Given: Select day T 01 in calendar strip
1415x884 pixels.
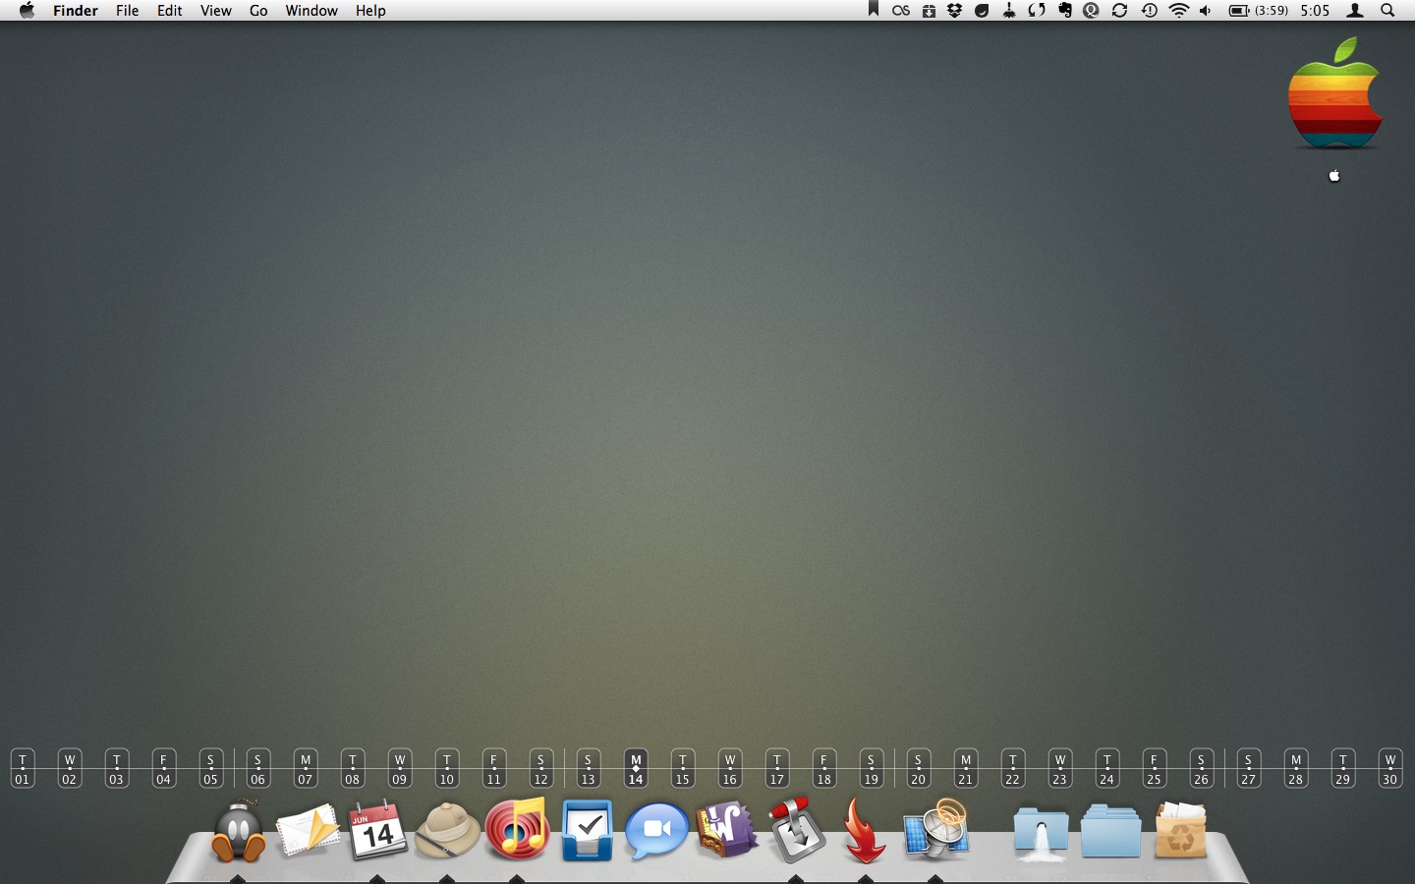Looking at the screenshot, I should click(x=22, y=768).
